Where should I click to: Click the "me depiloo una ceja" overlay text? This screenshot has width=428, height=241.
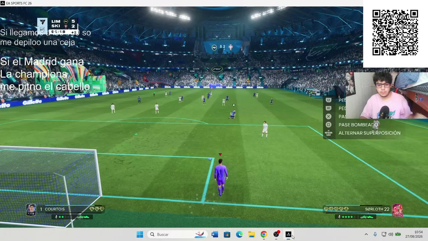[37, 42]
